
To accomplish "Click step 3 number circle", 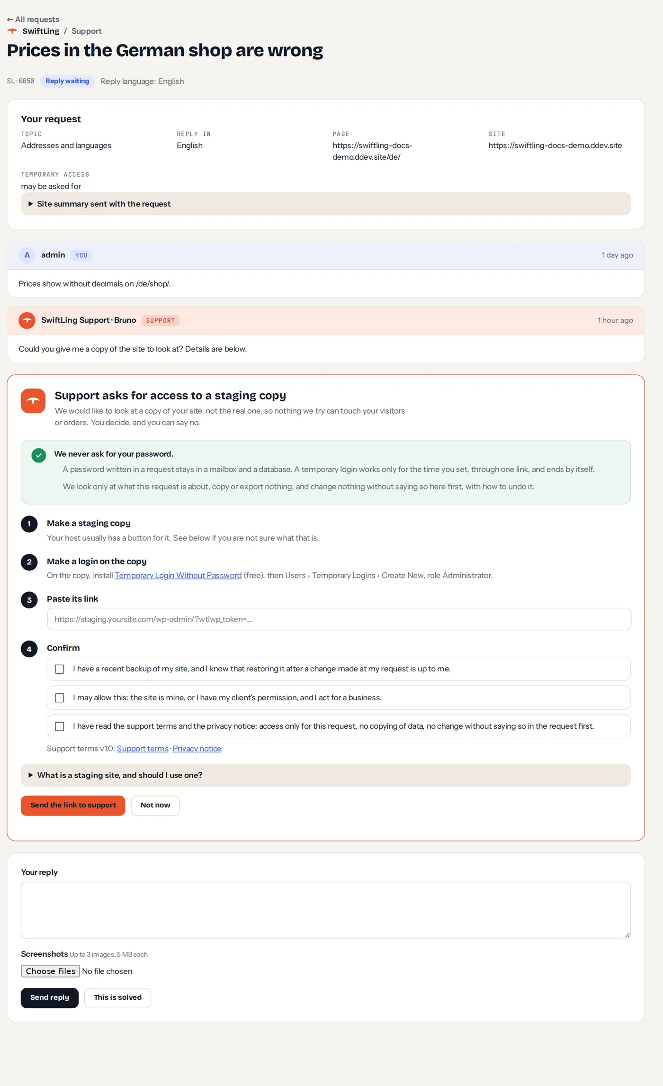I will tap(29, 600).
